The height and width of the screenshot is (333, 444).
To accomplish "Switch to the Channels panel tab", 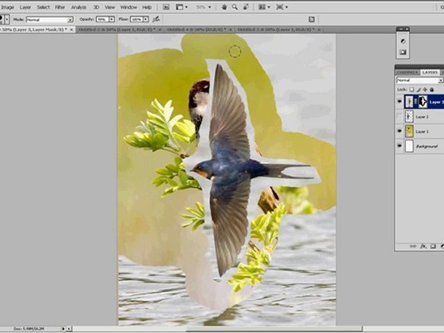I will click(408, 73).
